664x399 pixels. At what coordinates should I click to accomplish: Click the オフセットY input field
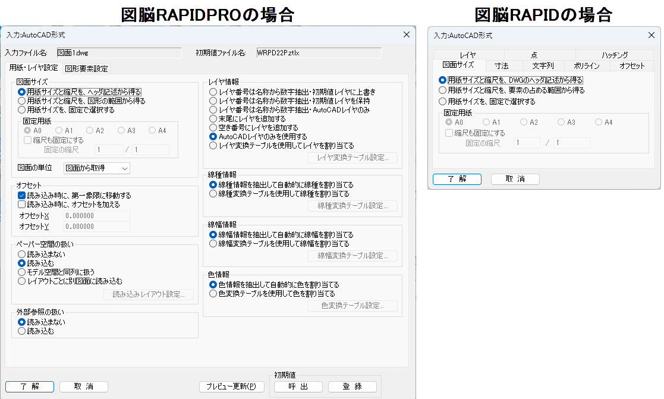(x=96, y=227)
